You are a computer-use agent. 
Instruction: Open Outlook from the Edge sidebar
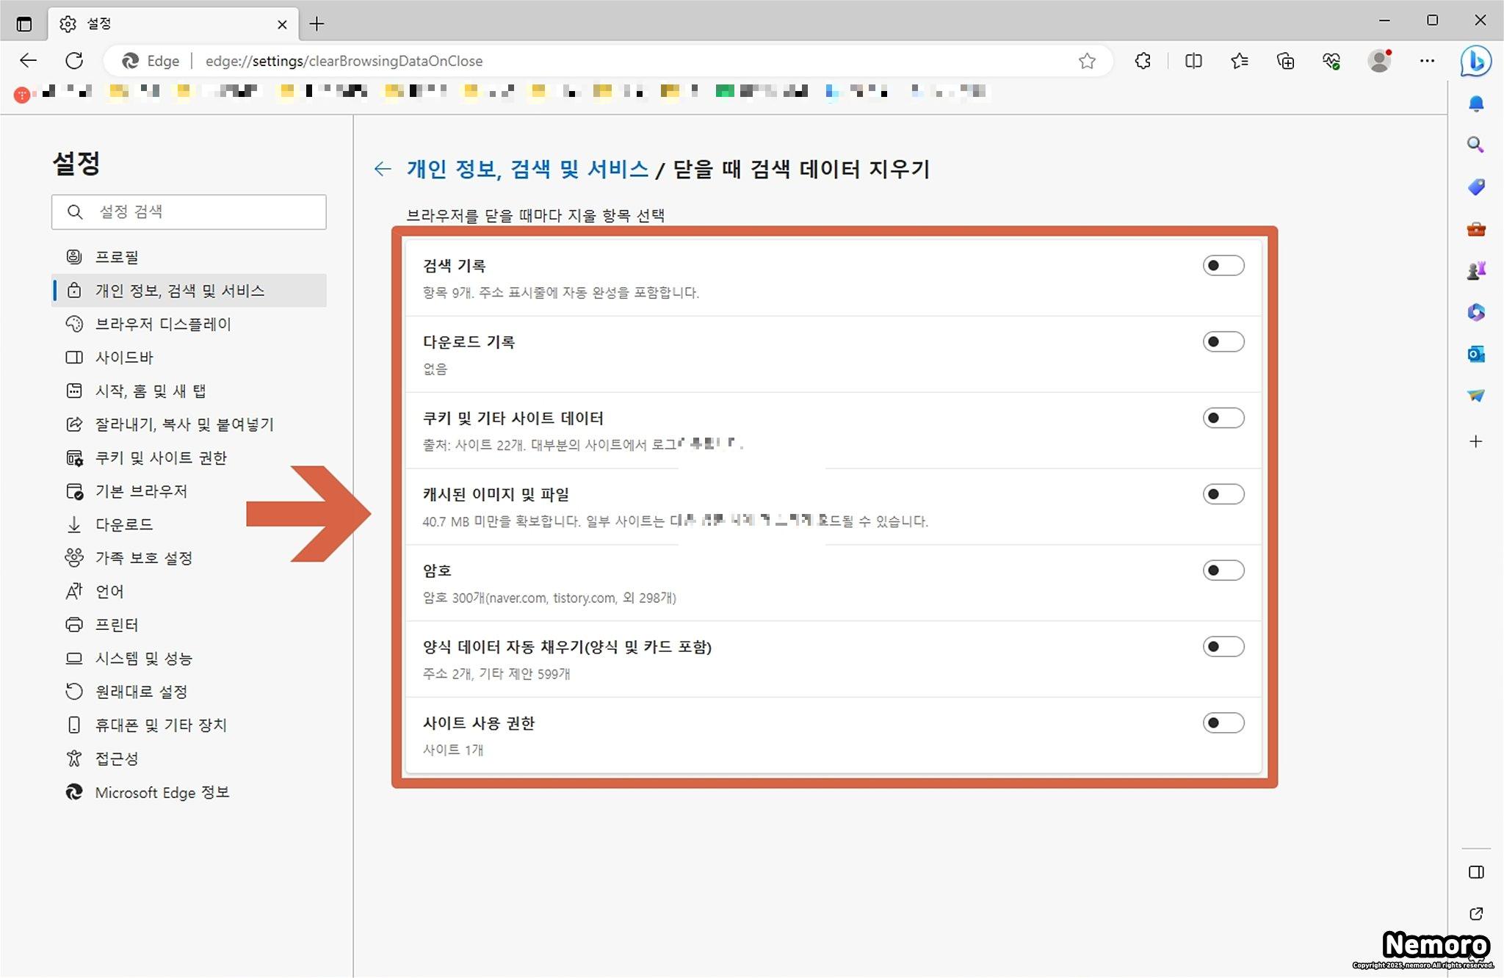tap(1475, 355)
